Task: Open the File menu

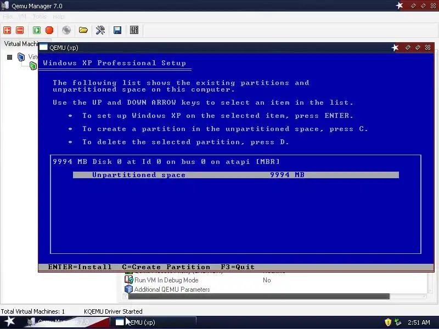Action: coord(8,17)
